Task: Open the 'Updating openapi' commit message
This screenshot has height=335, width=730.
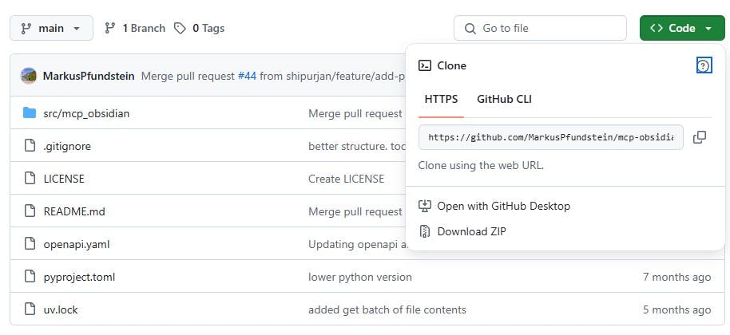Action: coord(358,244)
